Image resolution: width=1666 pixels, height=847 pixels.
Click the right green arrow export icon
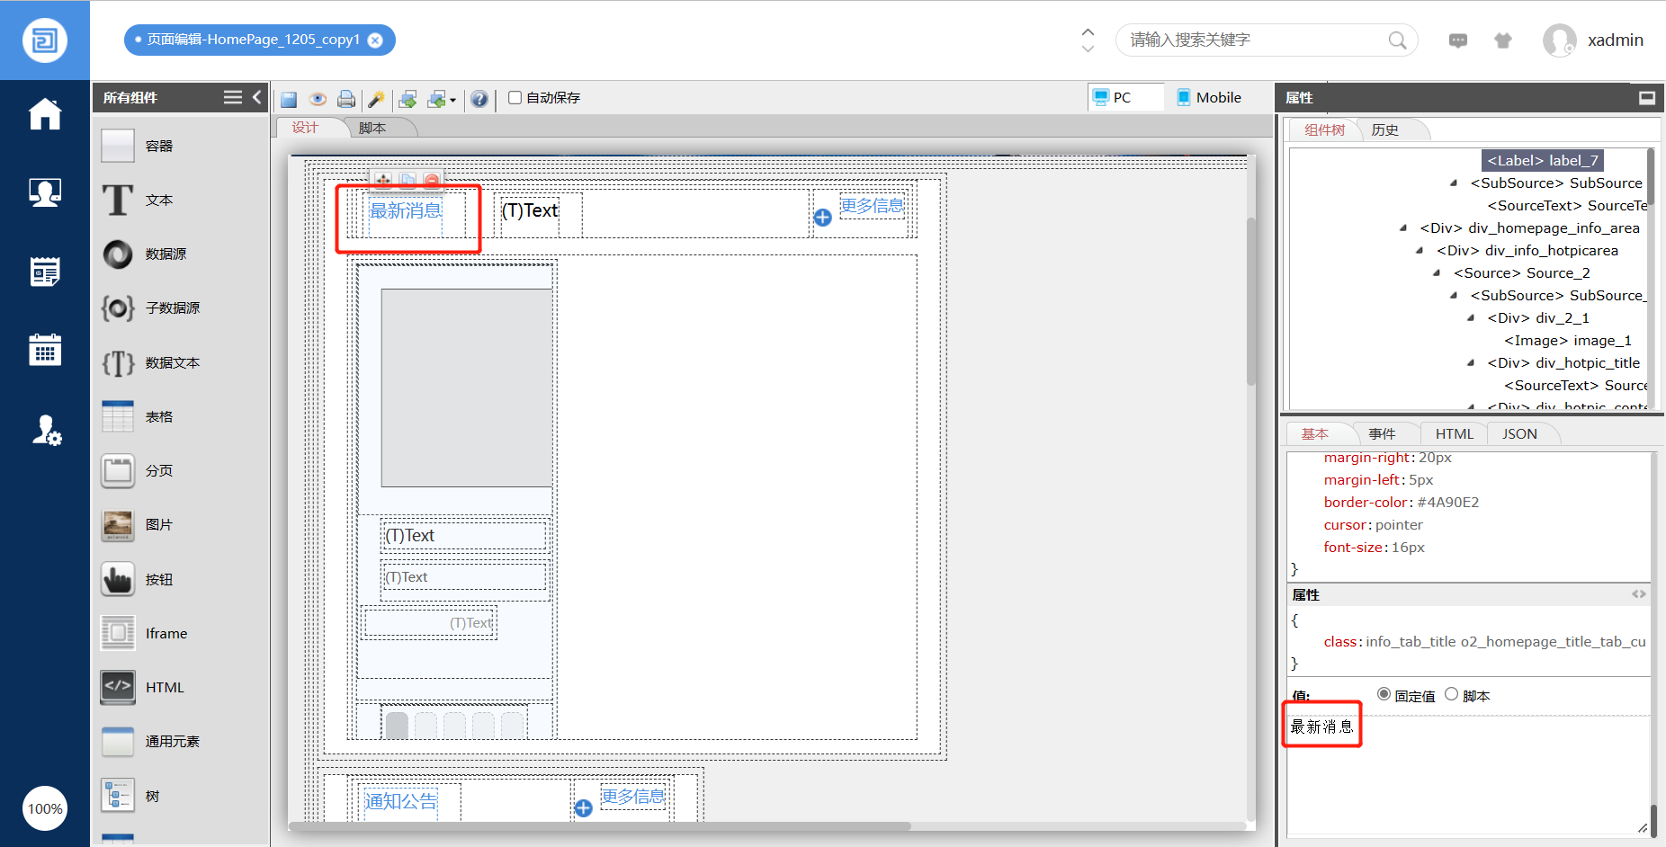(408, 99)
